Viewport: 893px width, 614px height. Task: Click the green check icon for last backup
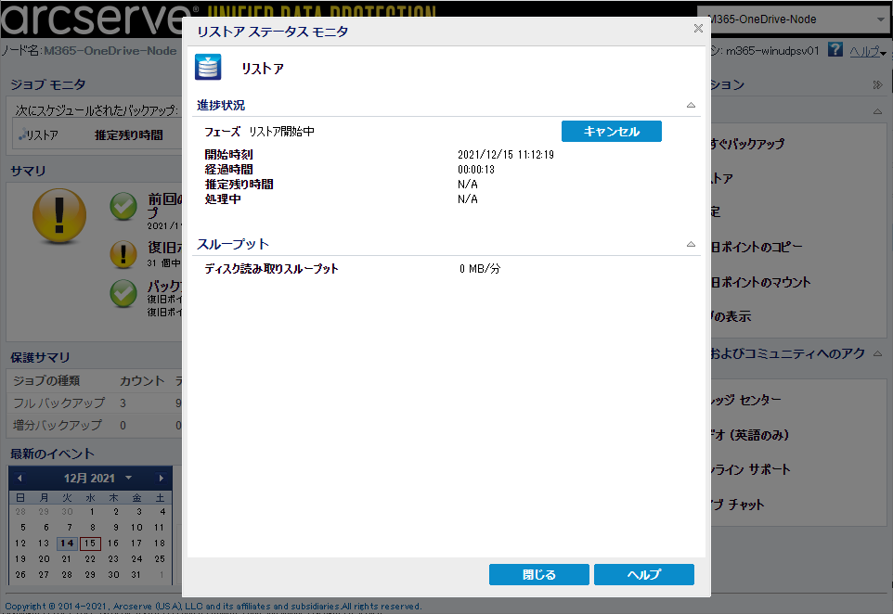click(x=123, y=206)
